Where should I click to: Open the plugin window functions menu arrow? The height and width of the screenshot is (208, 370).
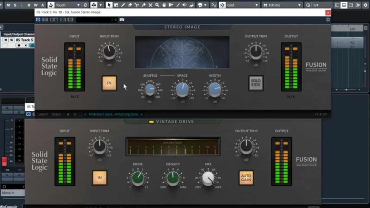(328, 20)
